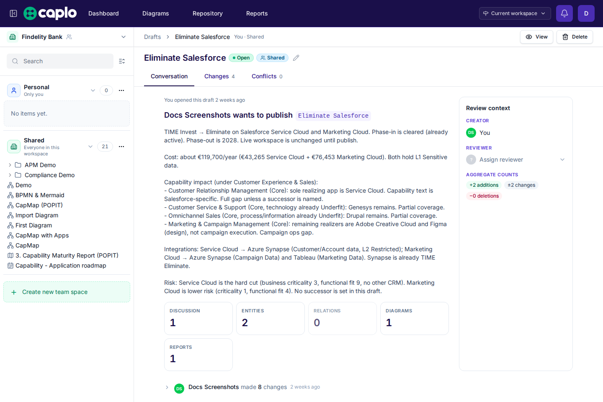Open the Diagrams count card
This screenshot has width=603, height=402.
[415, 318]
